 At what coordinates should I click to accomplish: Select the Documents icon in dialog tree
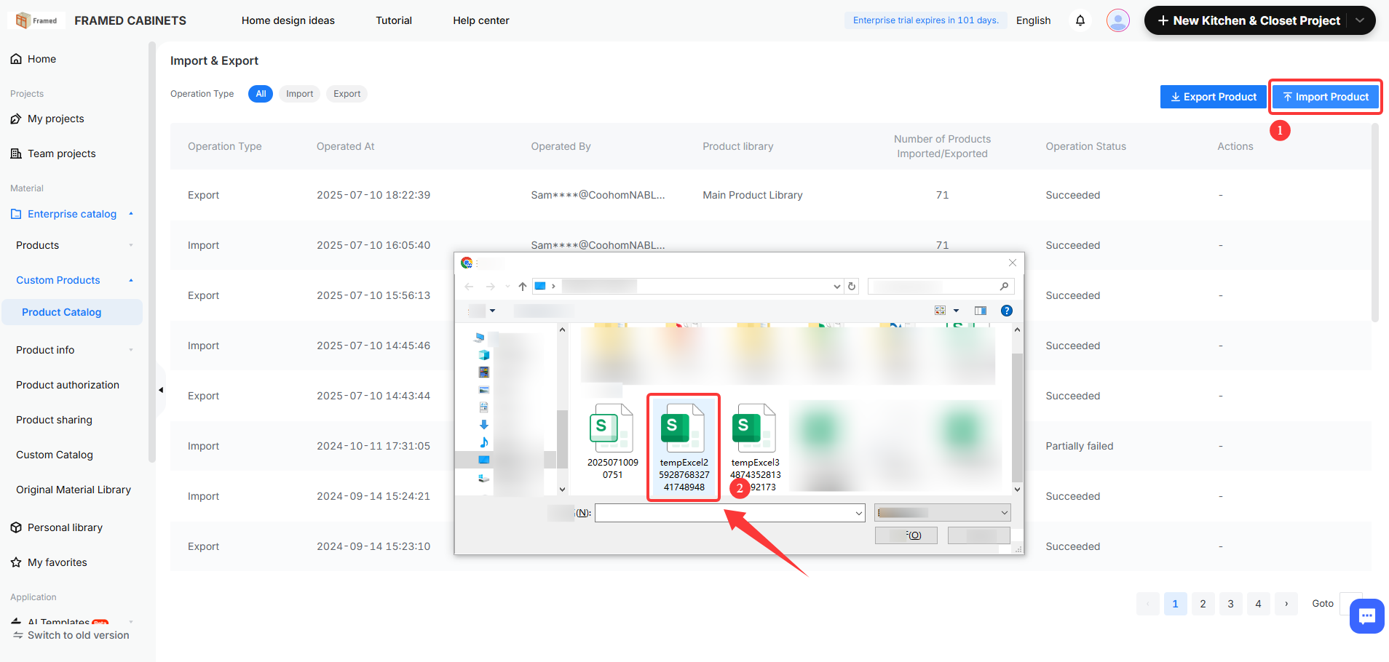click(484, 407)
